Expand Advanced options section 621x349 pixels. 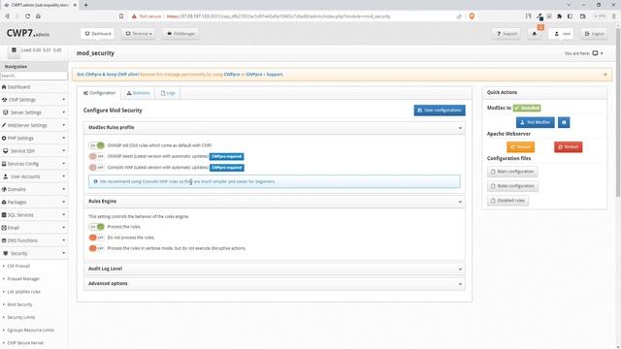tap(274, 284)
